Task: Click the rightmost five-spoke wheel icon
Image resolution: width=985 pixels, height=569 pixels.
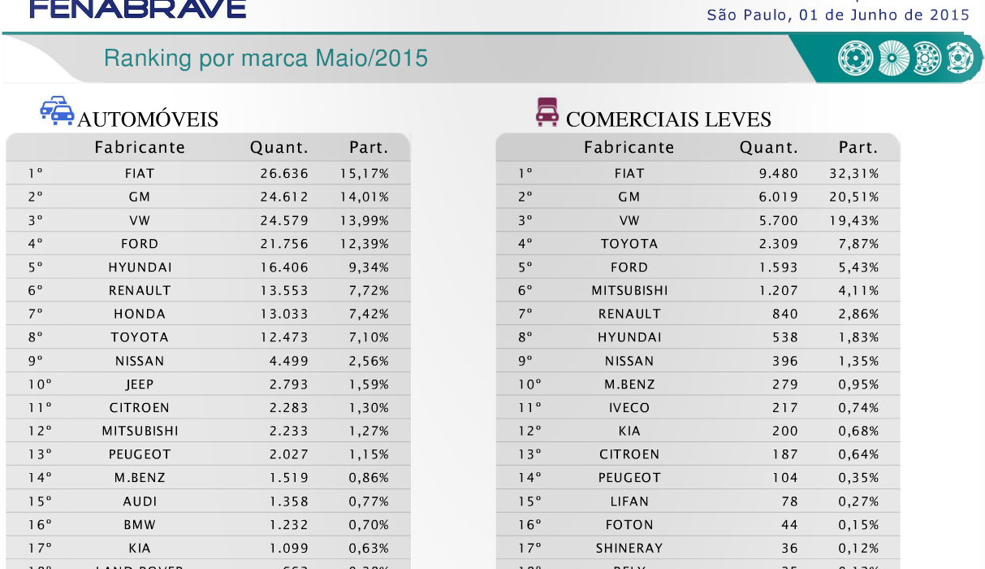Action: [958, 58]
